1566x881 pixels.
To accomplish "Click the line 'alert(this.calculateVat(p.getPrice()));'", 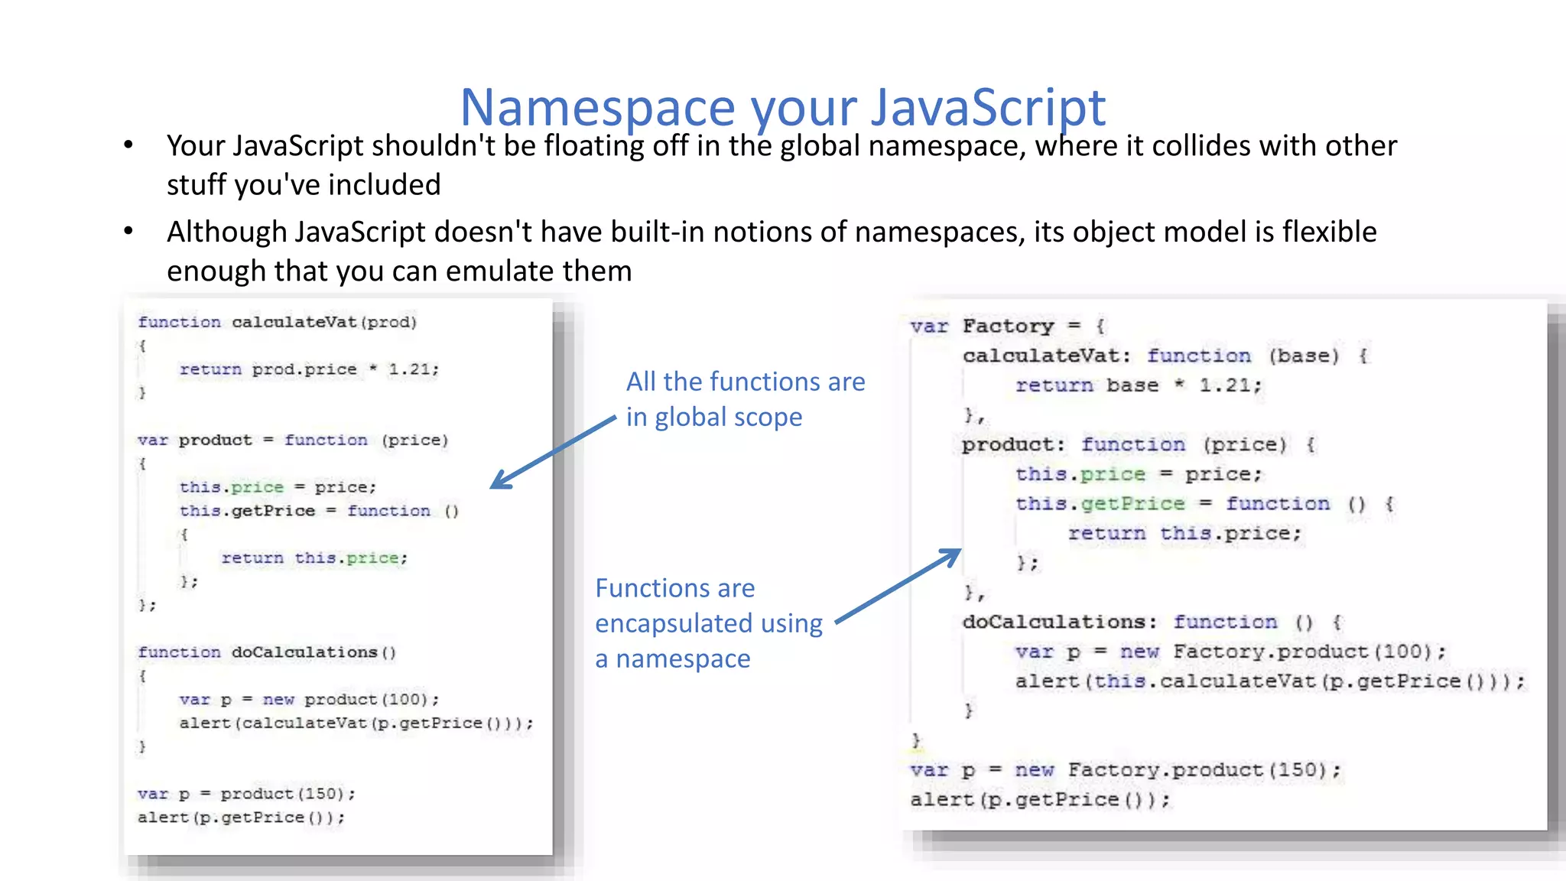I will [1271, 681].
